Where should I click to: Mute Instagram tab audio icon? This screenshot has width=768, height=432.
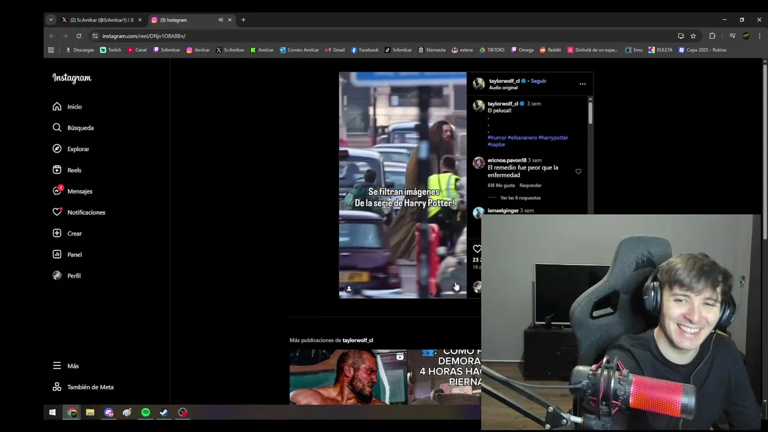click(220, 20)
